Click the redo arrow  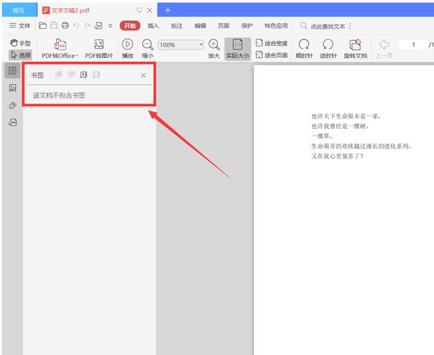(88, 26)
